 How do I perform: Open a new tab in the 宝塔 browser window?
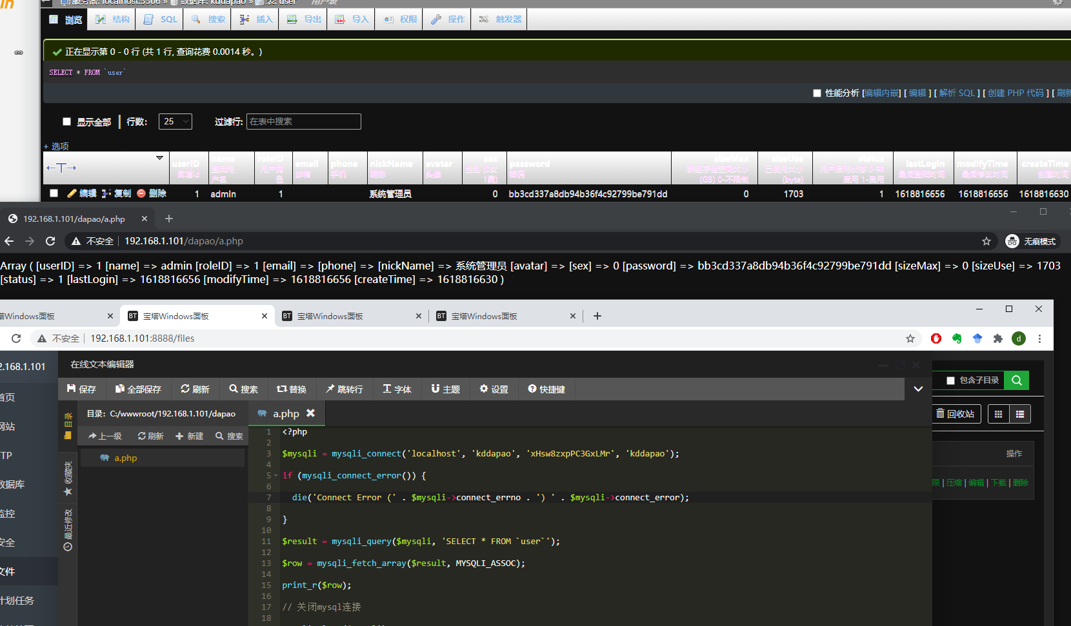pos(597,316)
